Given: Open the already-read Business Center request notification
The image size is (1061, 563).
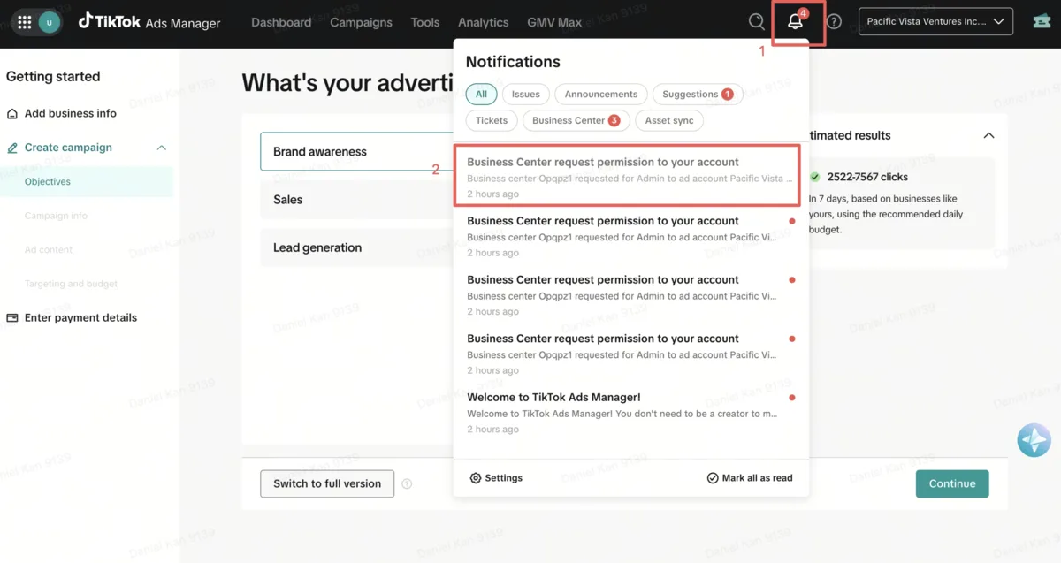Looking at the screenshot, I should 627,177.
